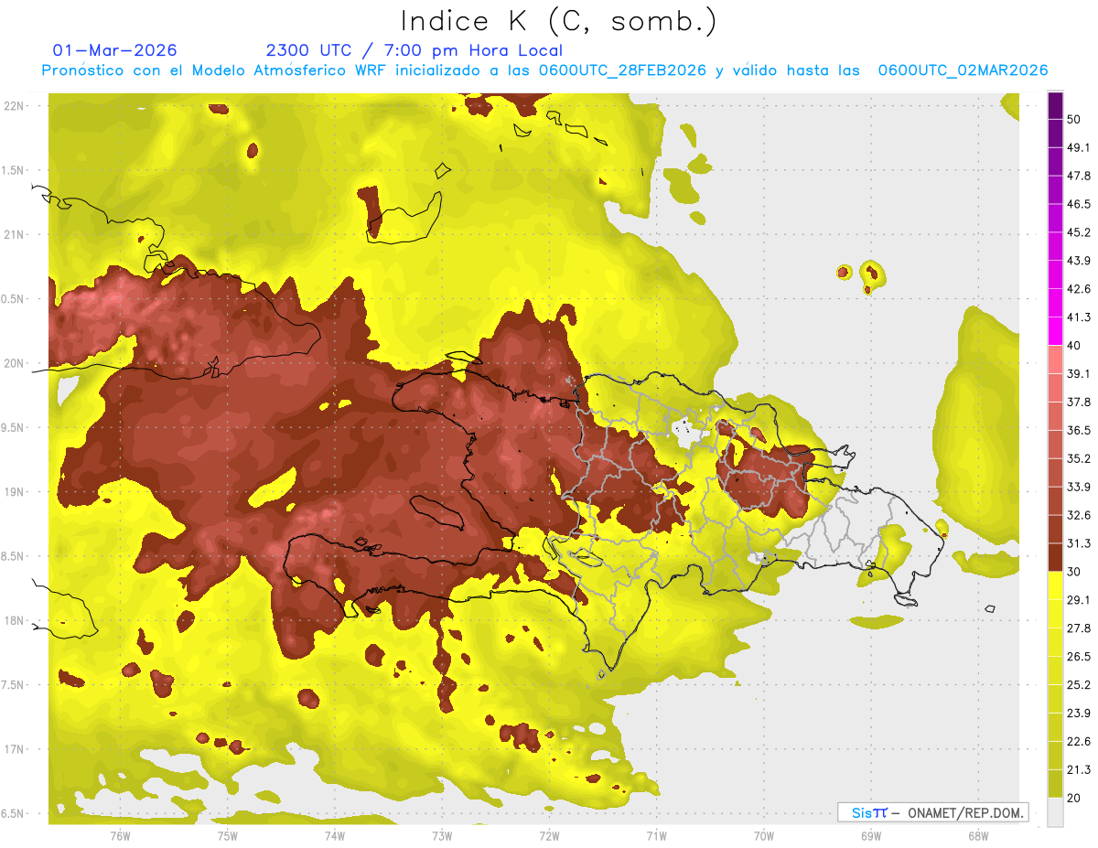The image size is (1098, 848).
Task: Select the magenta color bar segment between 40 and 41.3
Action: click(x=1055, y=331)
